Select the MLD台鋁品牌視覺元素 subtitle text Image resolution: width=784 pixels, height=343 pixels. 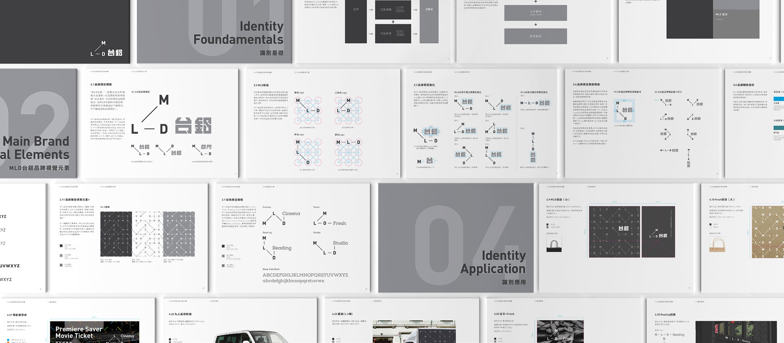coord(39,168)
